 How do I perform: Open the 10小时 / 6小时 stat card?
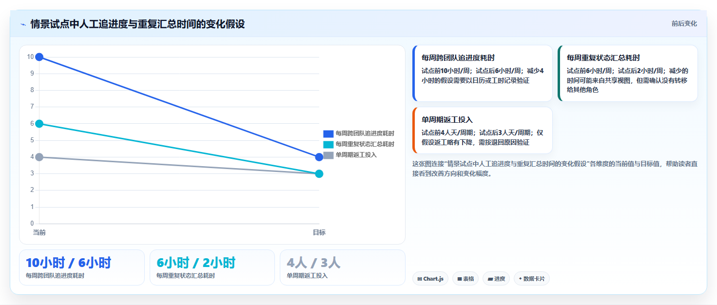tap(82, 267)
